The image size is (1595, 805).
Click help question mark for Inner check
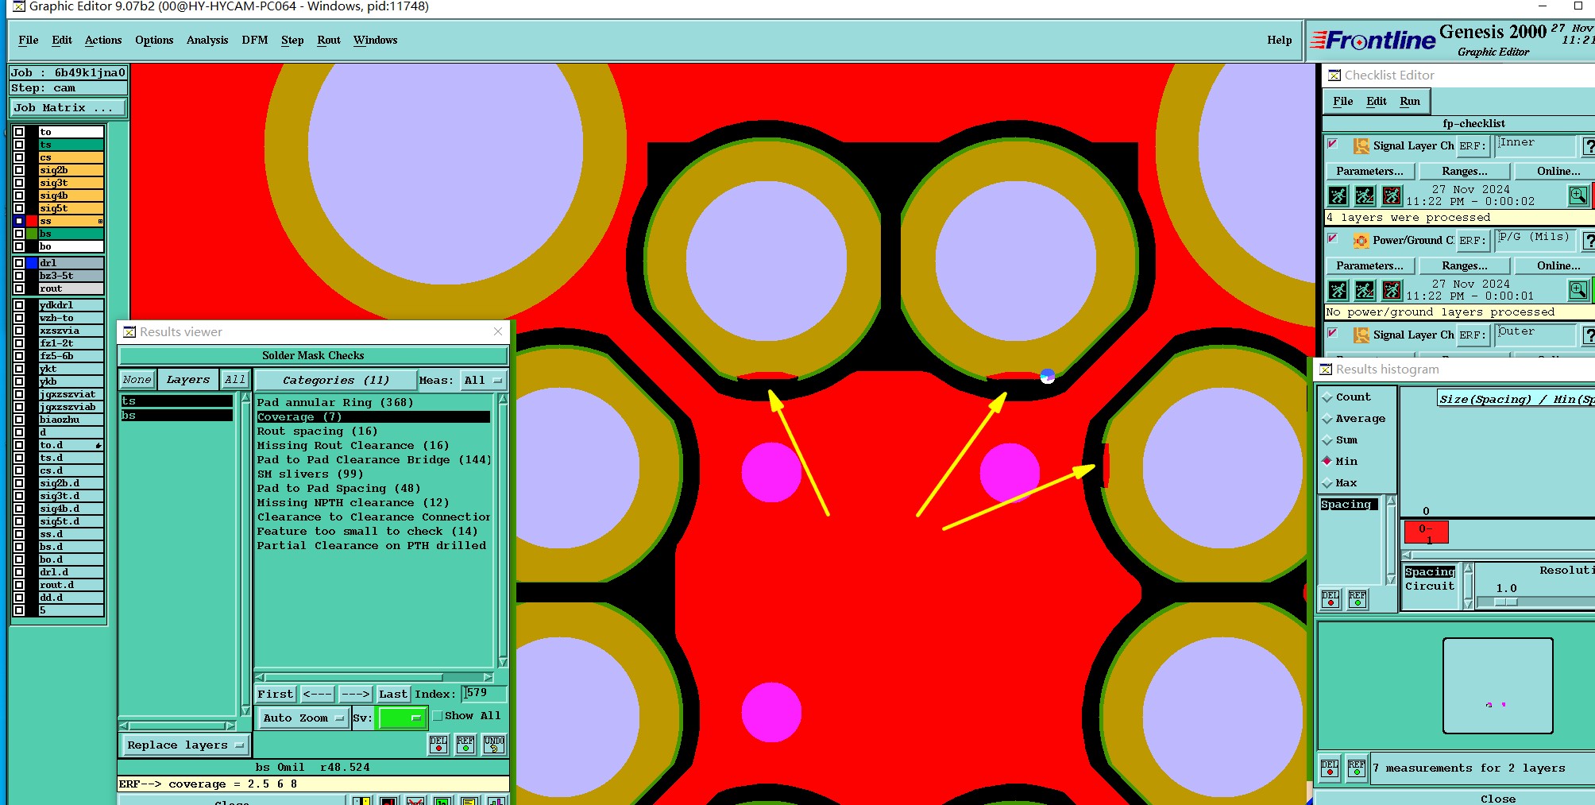(x=1589, y=146)
